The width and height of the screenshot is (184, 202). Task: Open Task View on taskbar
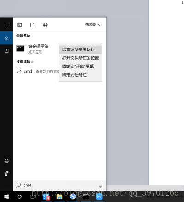(32, 196)
